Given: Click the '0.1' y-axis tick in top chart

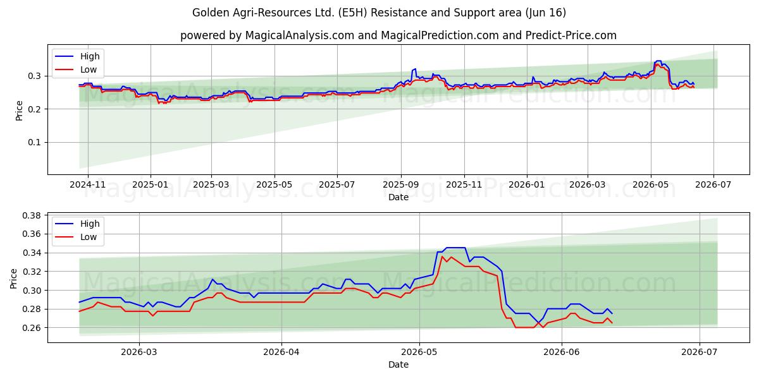Looking at the screenshot, I should pyautogui.click(x=36, y=142).
